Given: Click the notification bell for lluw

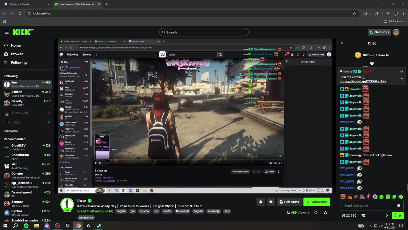Looking at the screenshot, I should [x=261, y=202].
